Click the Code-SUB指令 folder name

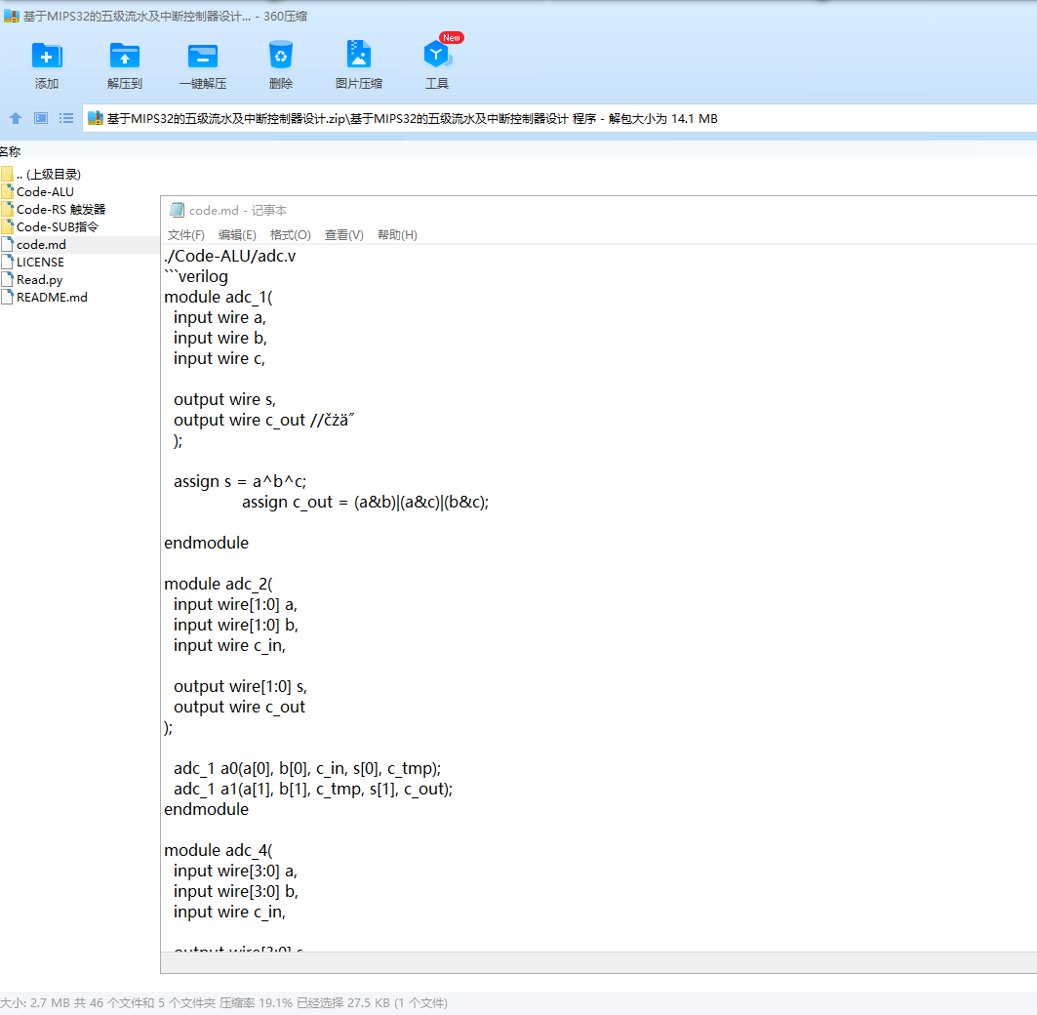coord(58,227)
